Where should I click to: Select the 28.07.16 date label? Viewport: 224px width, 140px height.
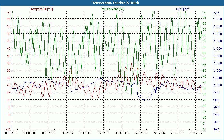pyautogui.click(x=178, y=133)
